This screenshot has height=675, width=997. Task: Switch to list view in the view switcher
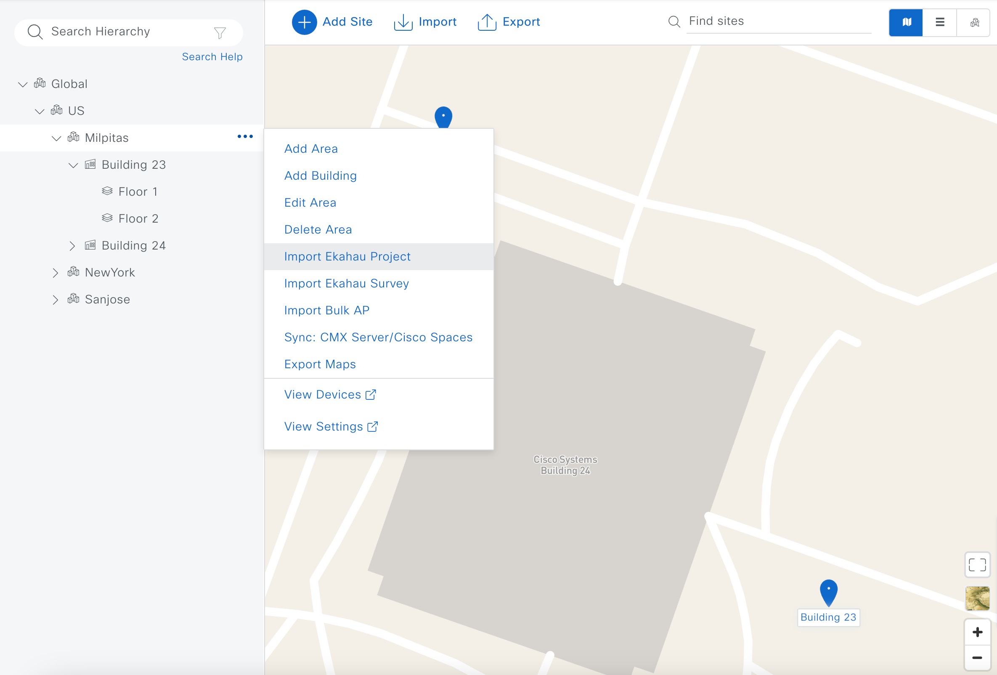tap(939, 23)
